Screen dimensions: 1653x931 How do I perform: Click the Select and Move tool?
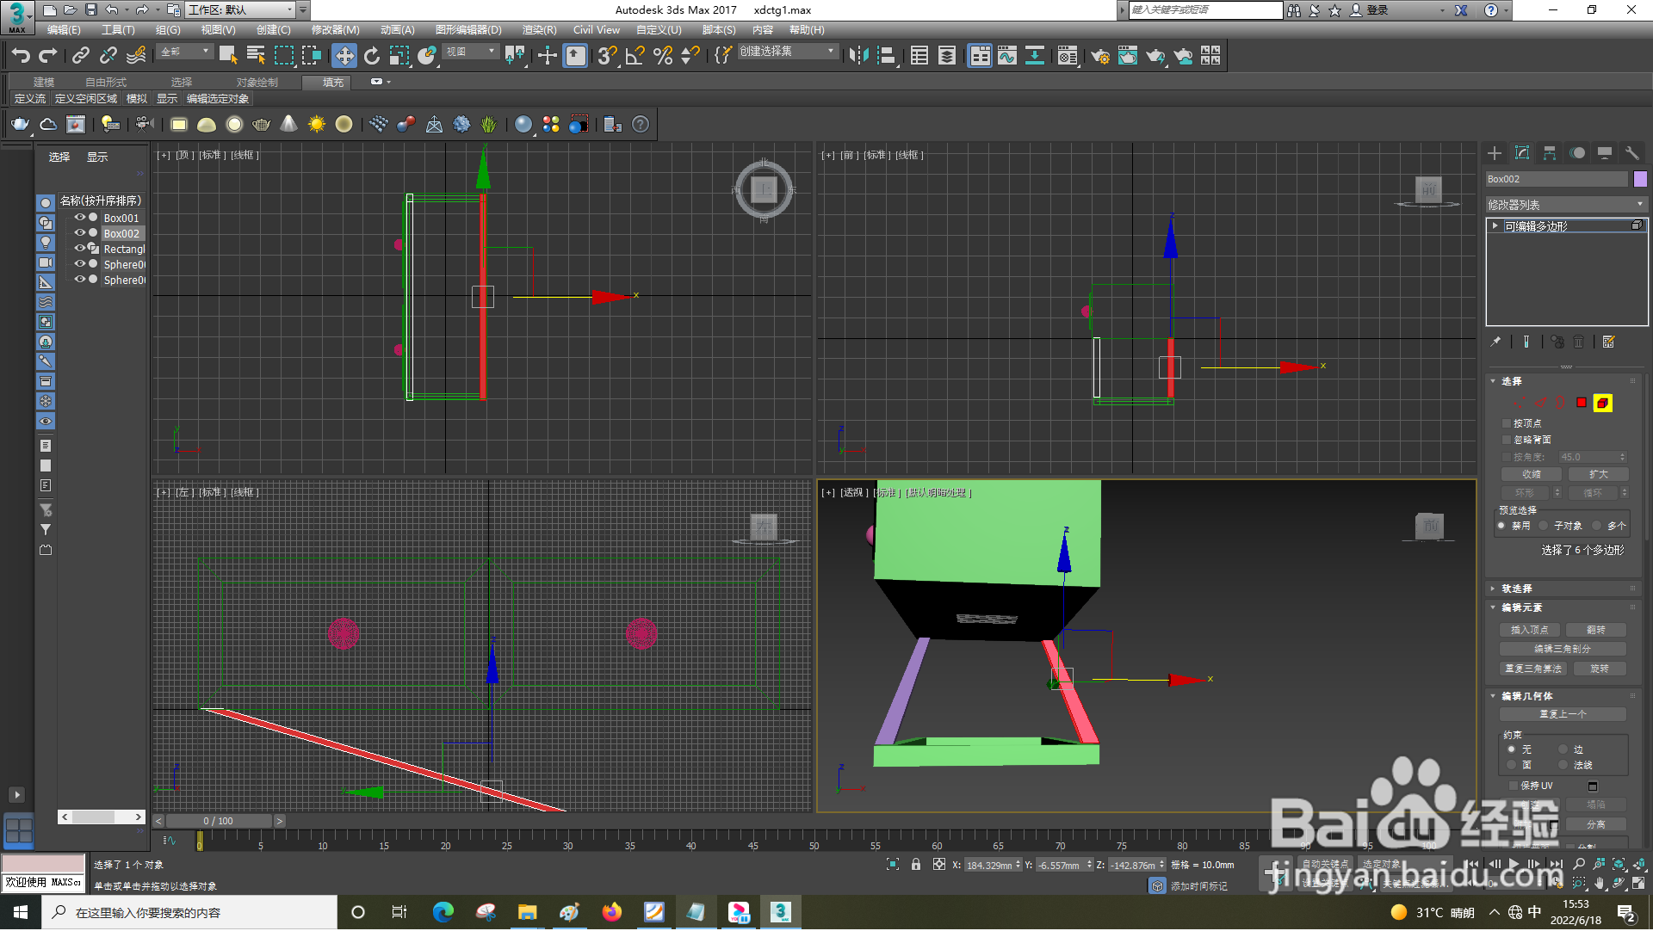pyautogui.click(x=344, y=56)
